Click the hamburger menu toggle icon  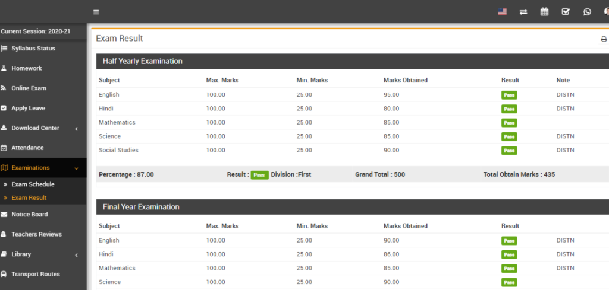tap(96, 12)
